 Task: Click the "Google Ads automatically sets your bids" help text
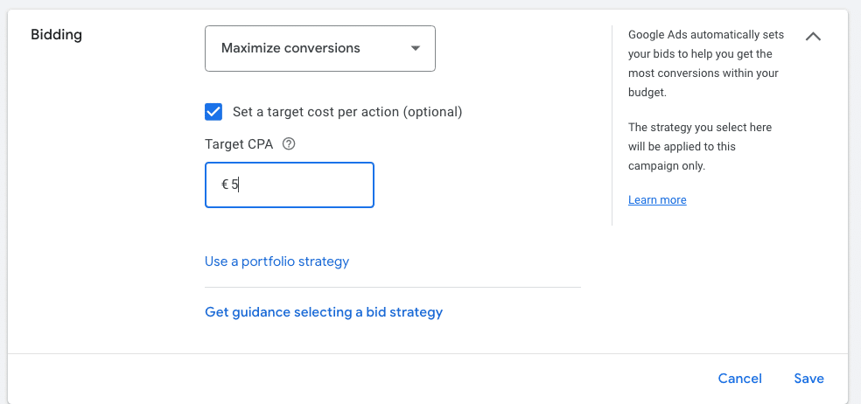click(705, 63)
